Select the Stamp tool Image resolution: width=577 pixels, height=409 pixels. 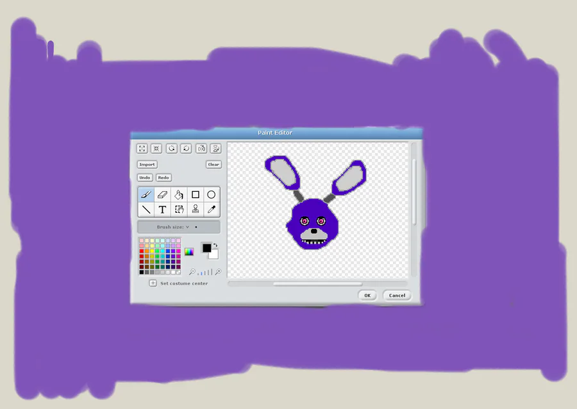click(196, 209)
